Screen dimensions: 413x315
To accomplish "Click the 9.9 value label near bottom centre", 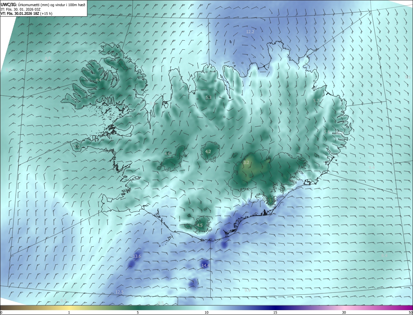I will tap(247, 290).
